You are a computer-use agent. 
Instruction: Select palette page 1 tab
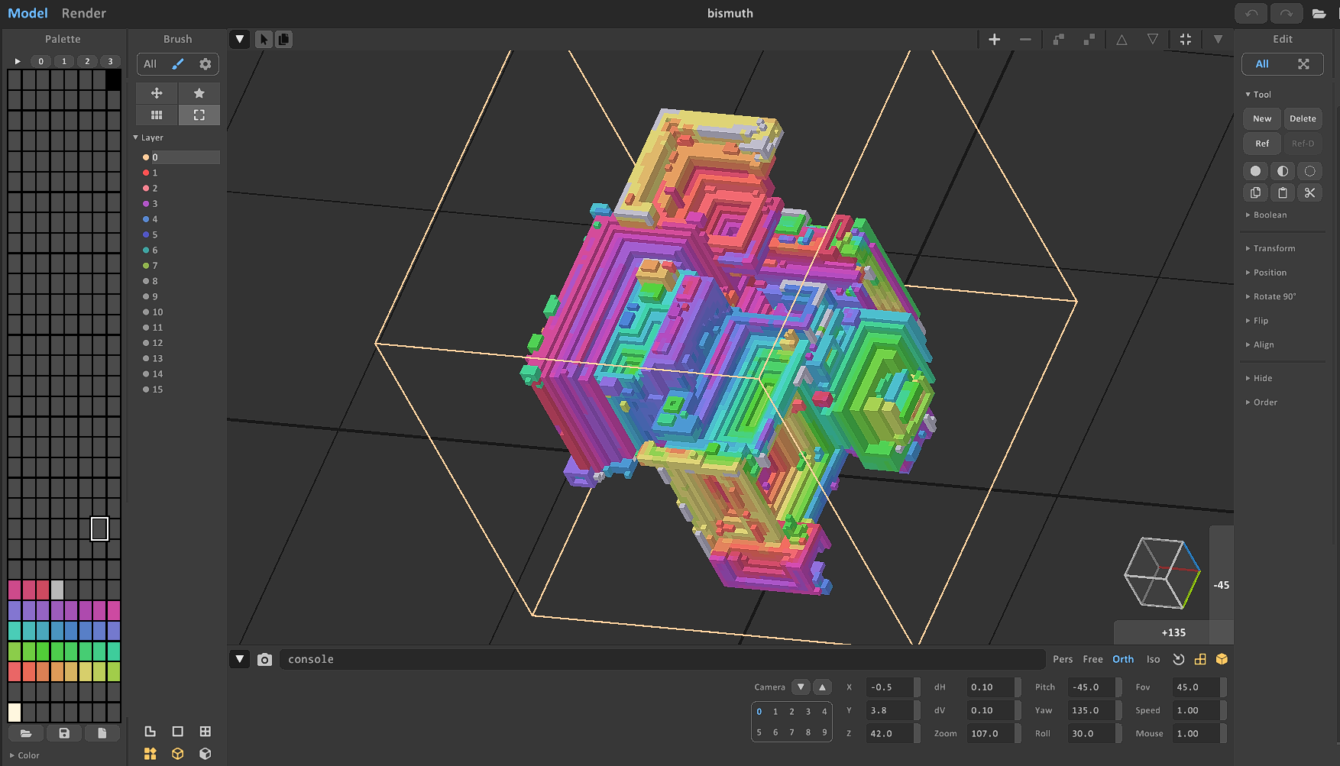click(64, 61)
